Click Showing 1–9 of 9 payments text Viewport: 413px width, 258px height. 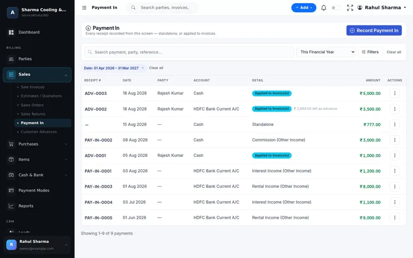click(x=107, y=234)
